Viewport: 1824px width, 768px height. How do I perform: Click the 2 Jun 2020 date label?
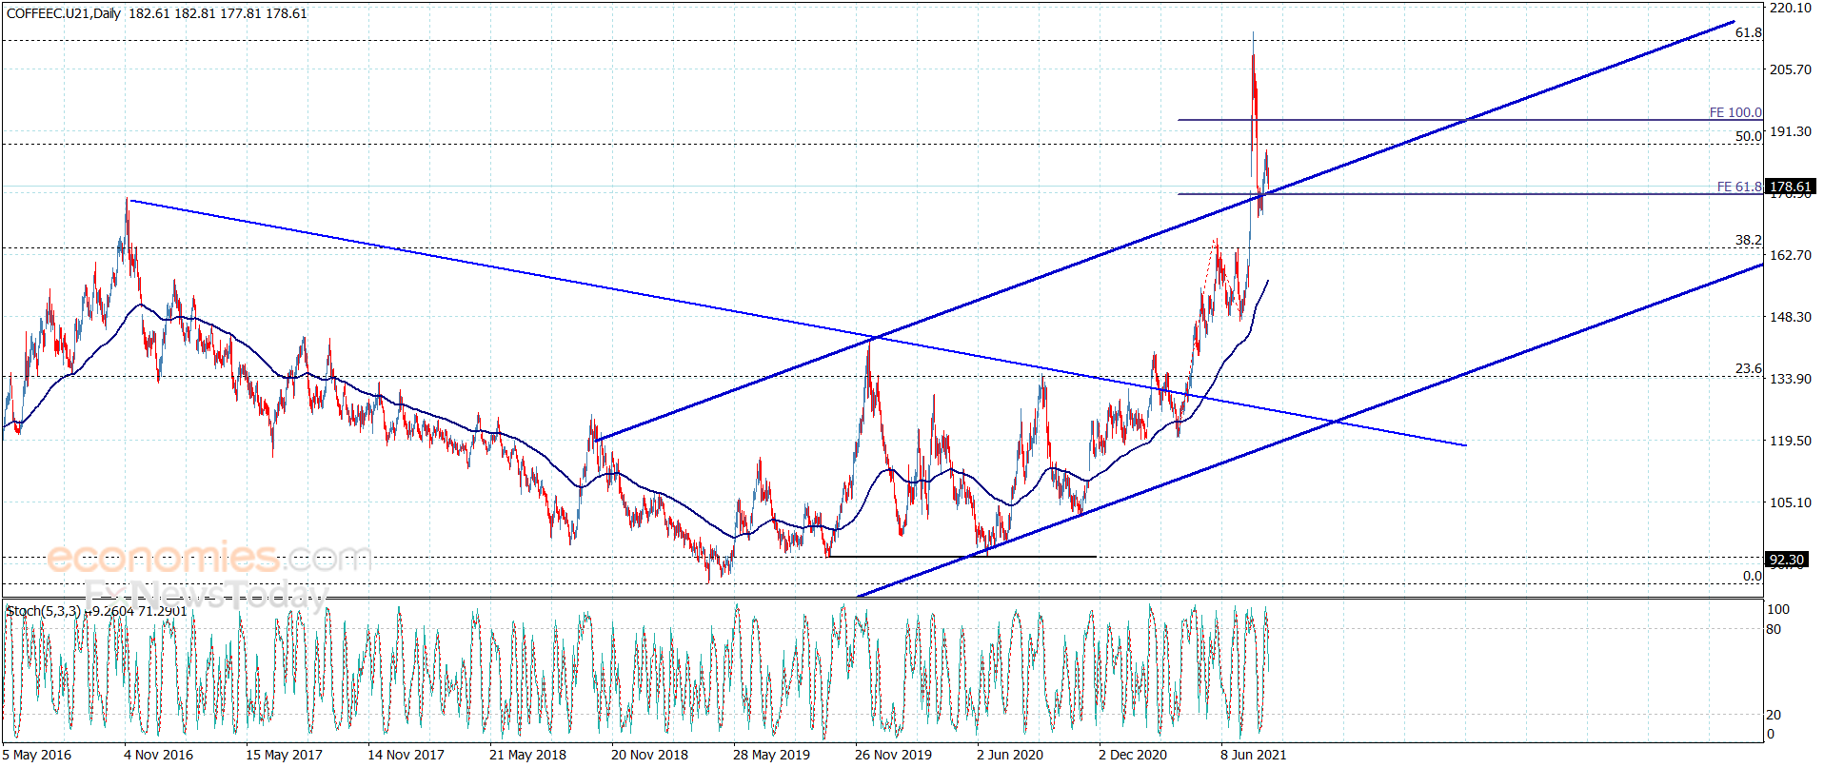pyautogui.click(x=1010, y=755)
